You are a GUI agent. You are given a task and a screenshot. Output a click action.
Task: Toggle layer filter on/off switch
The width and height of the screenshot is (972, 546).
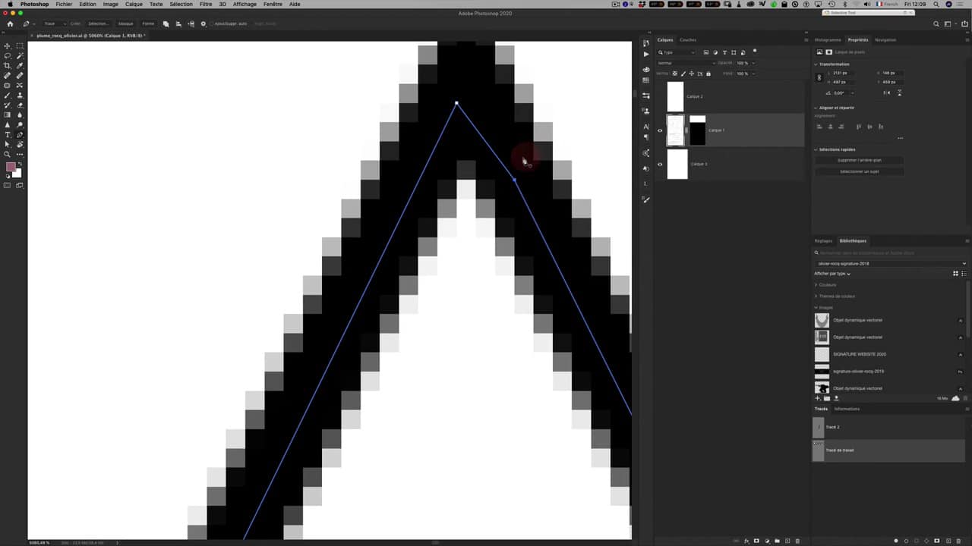[x=755, y=51]
